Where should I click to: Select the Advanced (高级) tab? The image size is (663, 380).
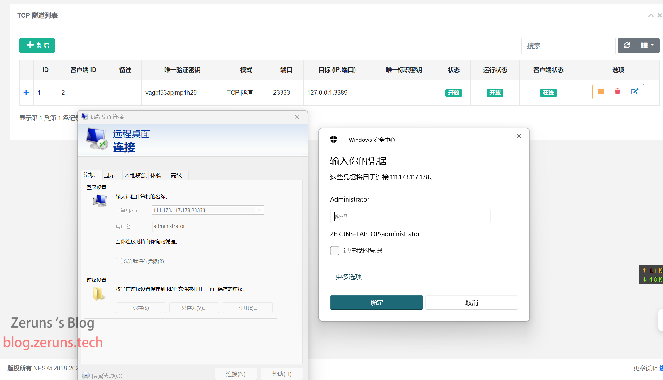pos(176,176)
